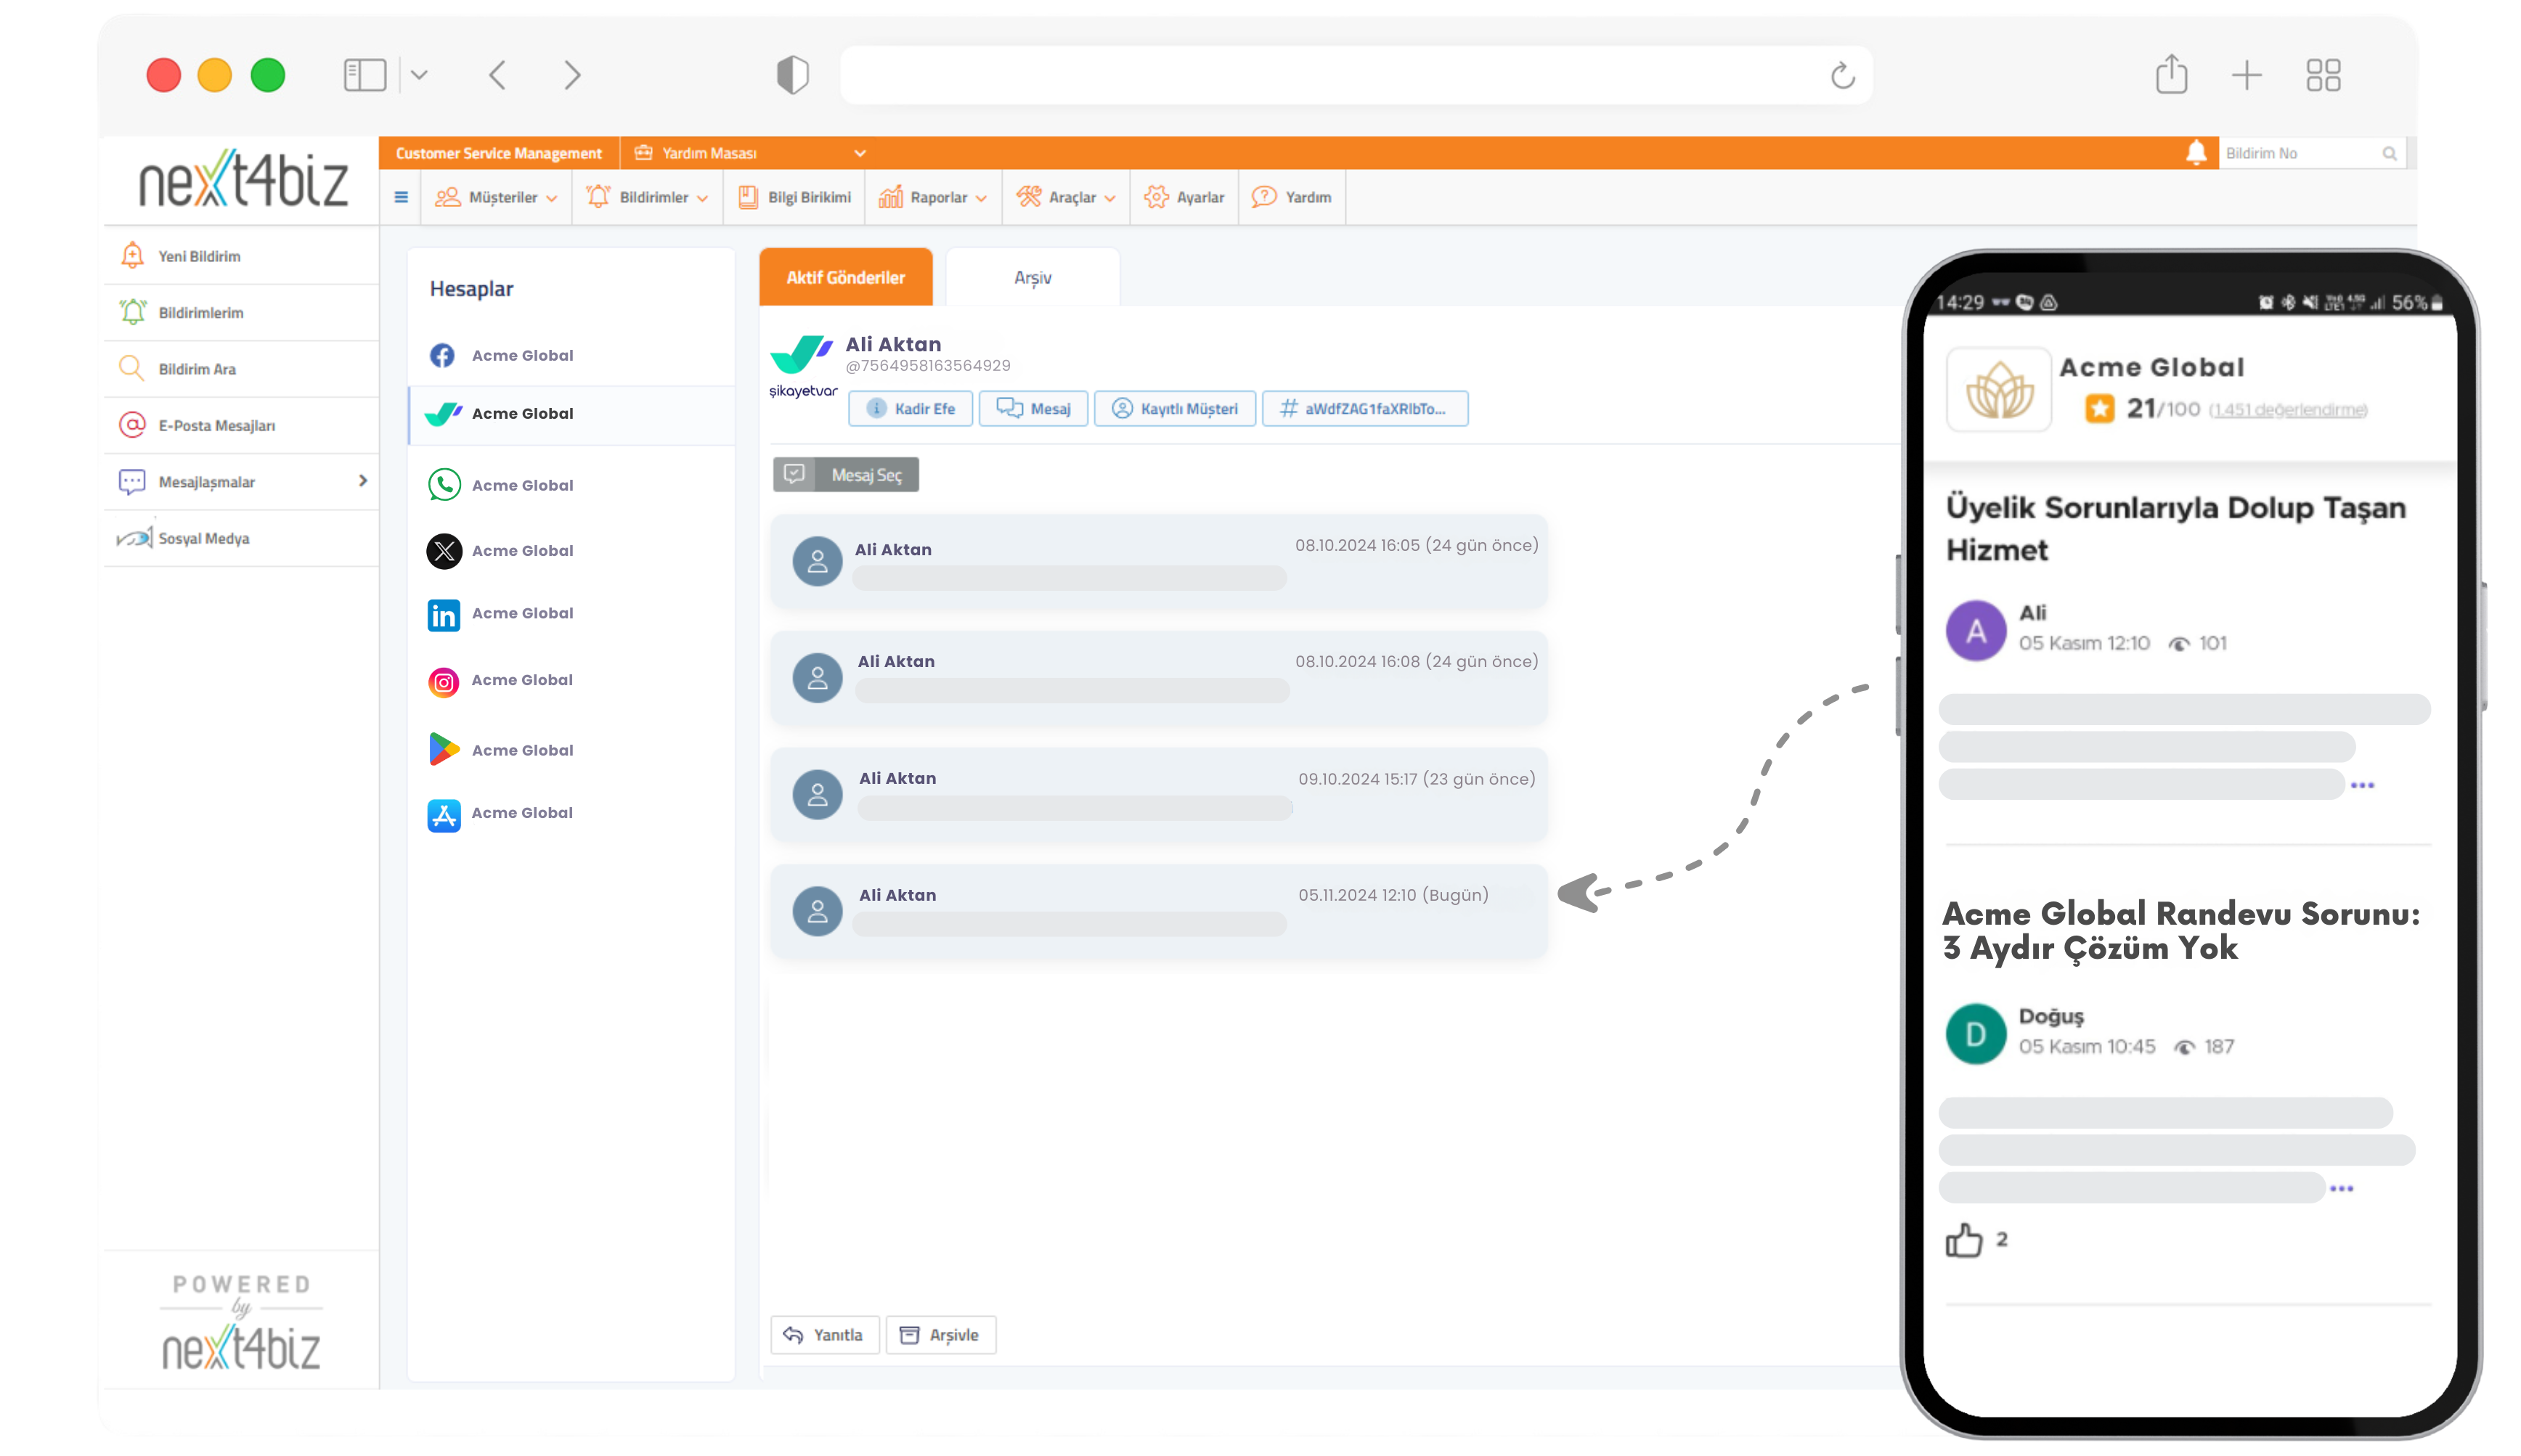Viewport: 2521px width, 1456px height.
Task: Click the privacy shield icon
Action: 792,75
